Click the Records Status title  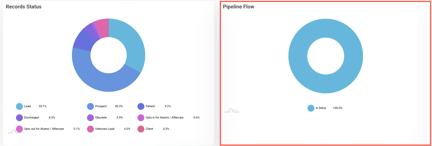(x=23, y=6)
